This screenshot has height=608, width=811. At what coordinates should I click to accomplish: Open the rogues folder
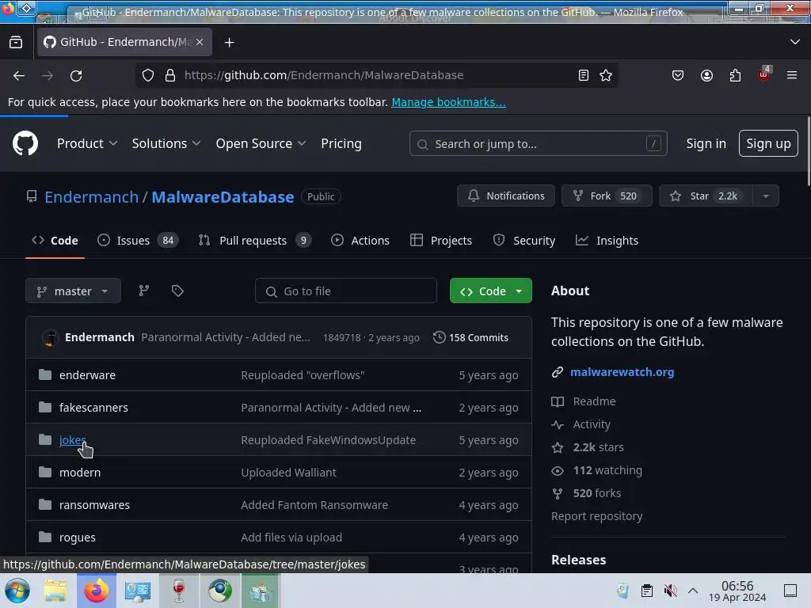(x=78, y=538)
